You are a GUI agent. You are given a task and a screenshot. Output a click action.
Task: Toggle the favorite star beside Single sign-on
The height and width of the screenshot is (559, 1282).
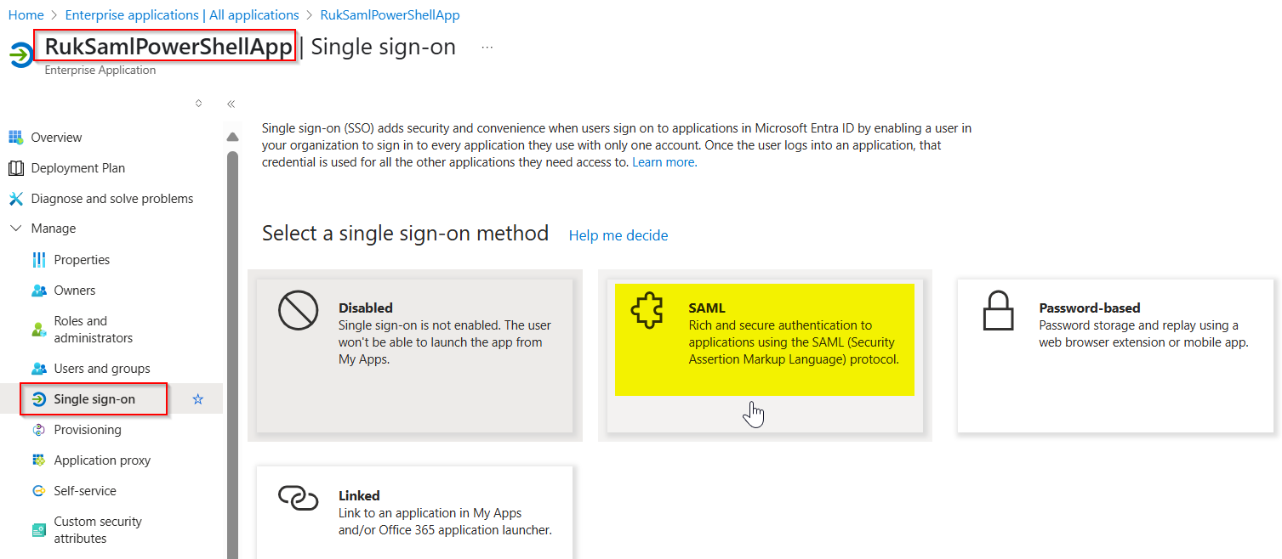click(x=197, y=398)
